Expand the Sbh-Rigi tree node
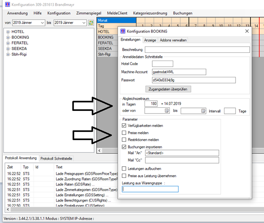Screen dimensions: 264x223 click(x=8, y=55)
